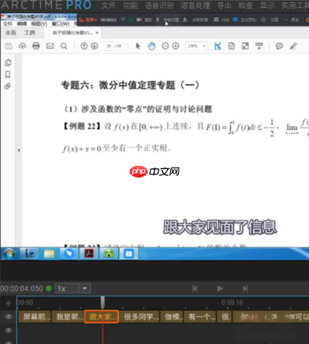Toggle visibility of the first subtitle track

pos(8,317)
